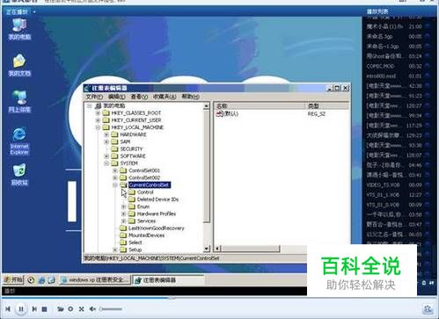This screenshot has height=319, width=439.
Task: Select playlist item VIDEO_TS.VOB
Action: coord(394,185)
